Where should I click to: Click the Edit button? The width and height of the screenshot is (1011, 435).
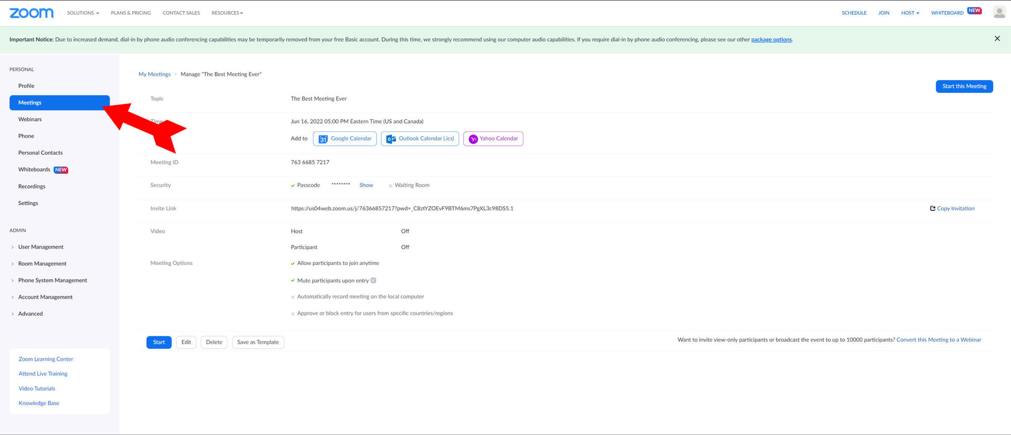click(x=186, y=342)
